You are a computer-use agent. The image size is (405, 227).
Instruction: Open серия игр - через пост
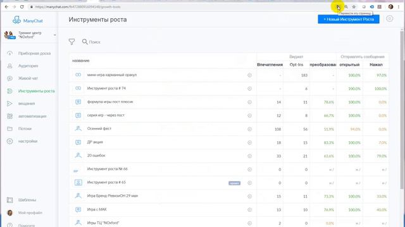click(x=106, y=115)
